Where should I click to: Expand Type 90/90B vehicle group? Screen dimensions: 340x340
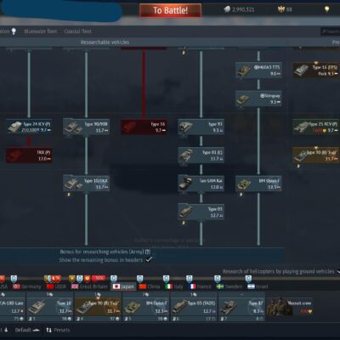pos(86,127)
